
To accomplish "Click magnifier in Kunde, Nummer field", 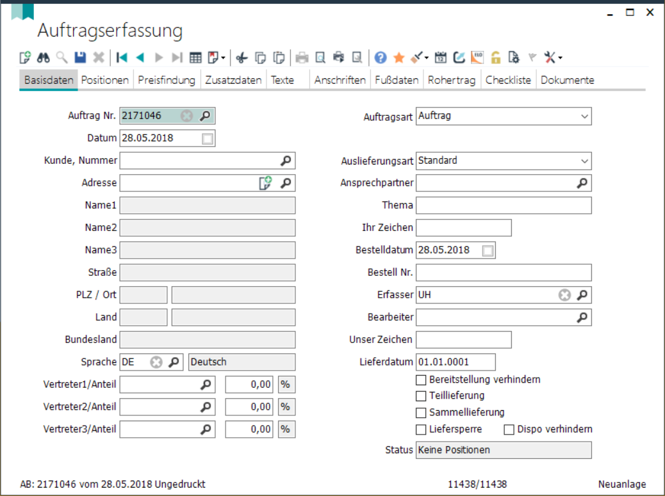I will click(286, 161).
